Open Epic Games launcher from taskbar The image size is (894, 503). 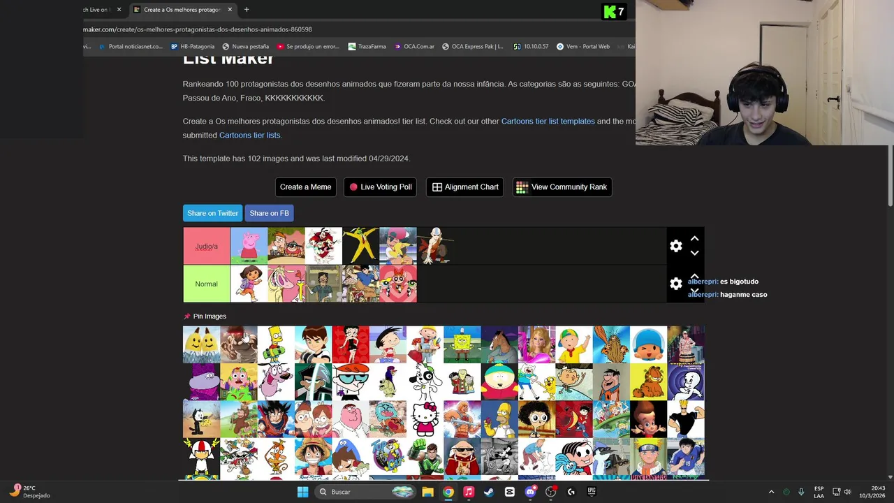(x=592, y=492)
